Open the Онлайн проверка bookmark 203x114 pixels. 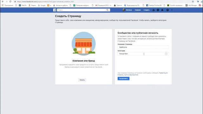175,5
